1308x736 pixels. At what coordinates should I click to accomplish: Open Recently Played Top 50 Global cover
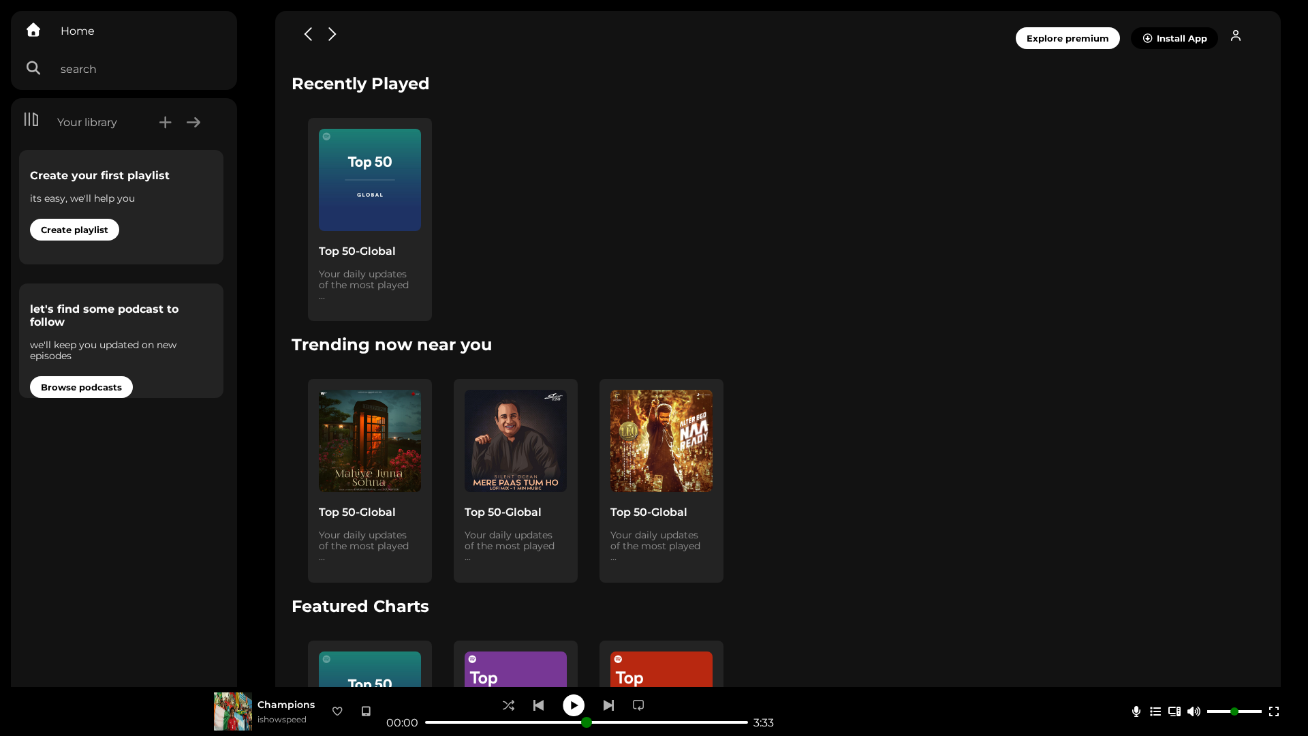(x=370, y=180)
